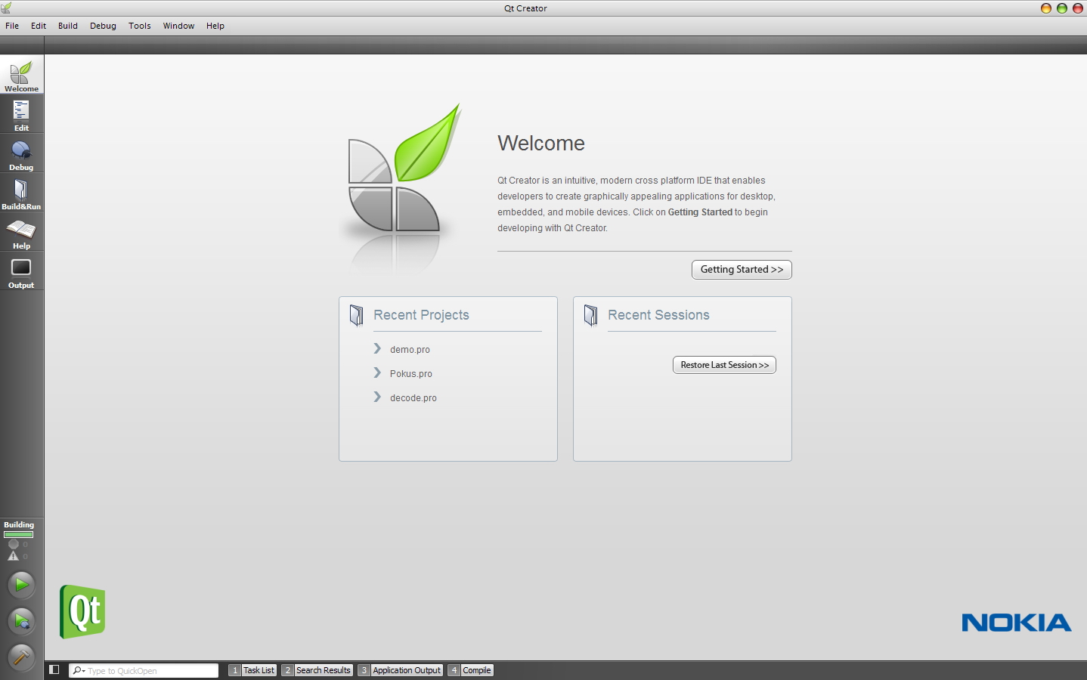Image resolution: width=1087 pixels, height=680 pixels.
Task: Open the Edit mode in the sidebar
Action: pyautogui.click(x=21, y=114)
